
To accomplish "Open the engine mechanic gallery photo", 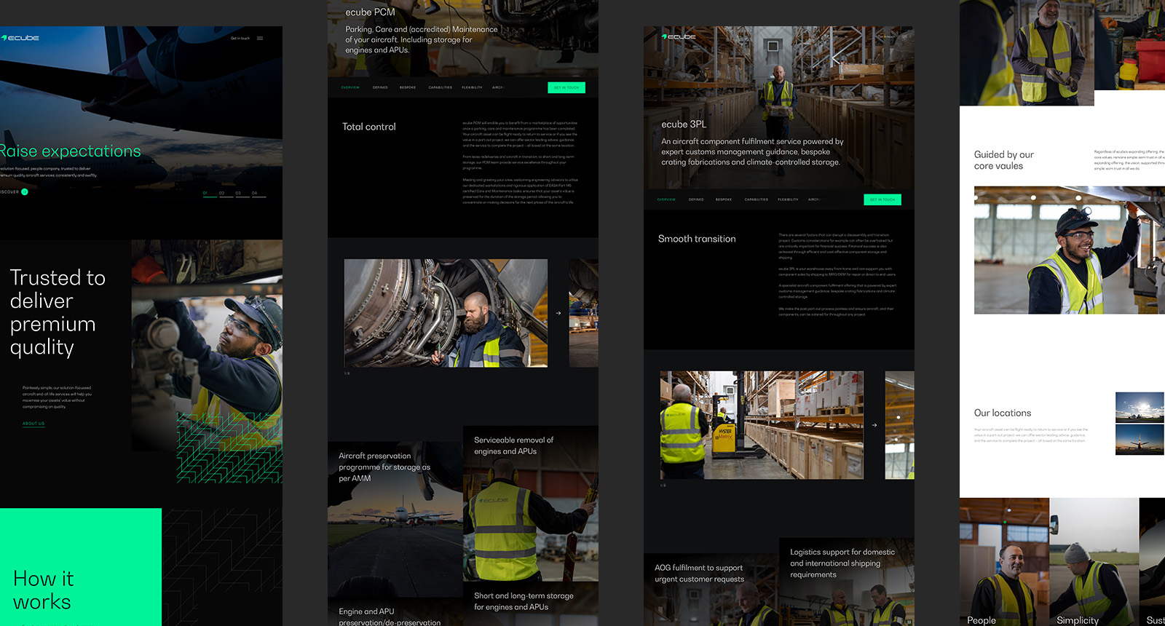I will (446, 313).
